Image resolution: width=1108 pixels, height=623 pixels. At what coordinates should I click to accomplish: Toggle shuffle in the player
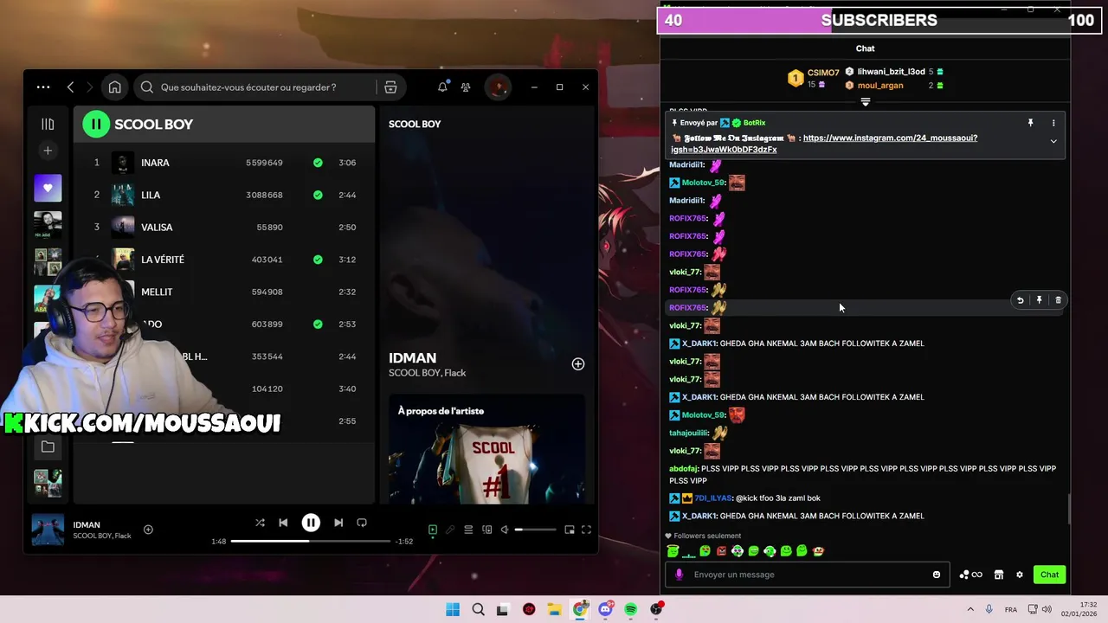[260, 523]
